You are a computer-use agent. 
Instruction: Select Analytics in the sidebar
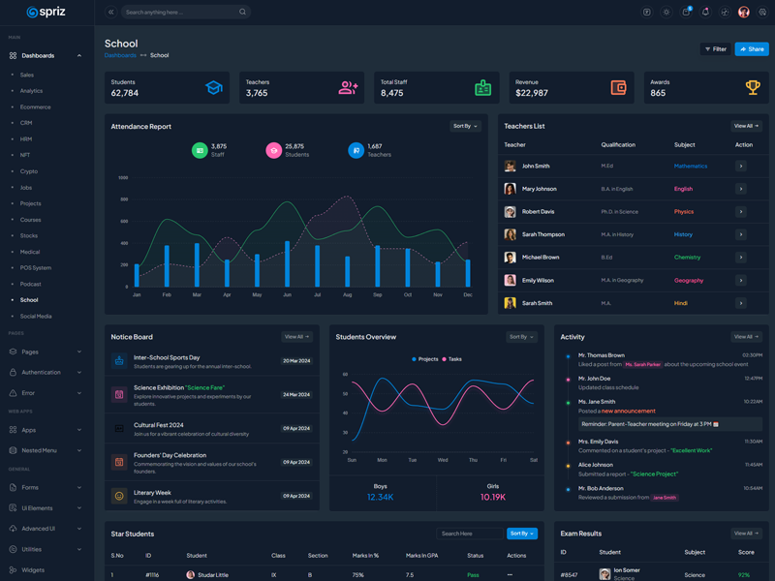coord(32,91)
